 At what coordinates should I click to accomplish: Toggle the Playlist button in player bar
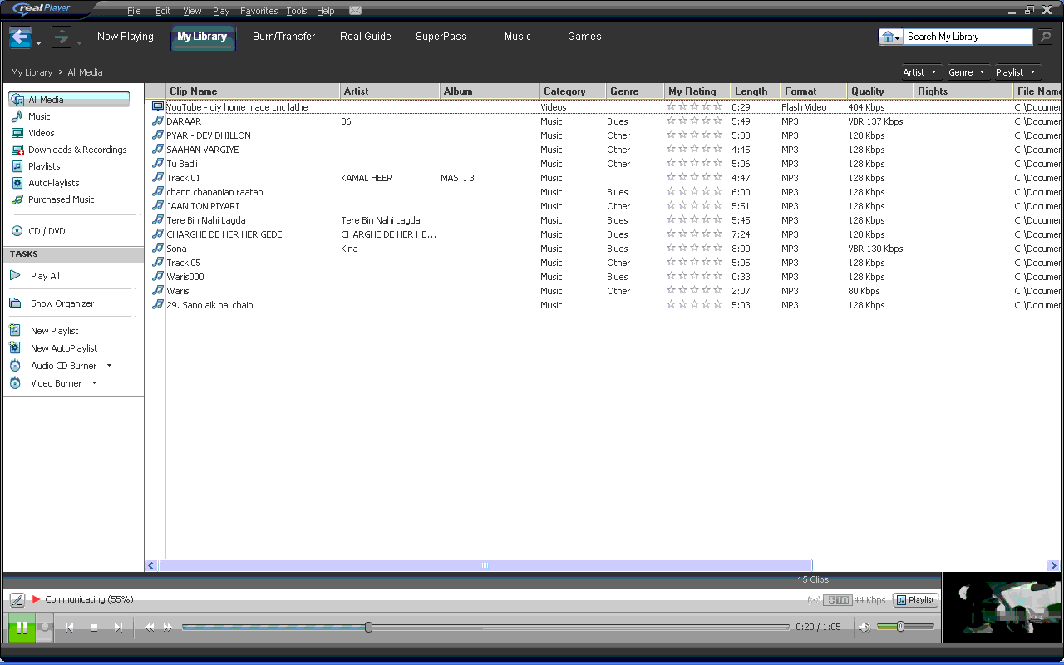click(915, 599)
